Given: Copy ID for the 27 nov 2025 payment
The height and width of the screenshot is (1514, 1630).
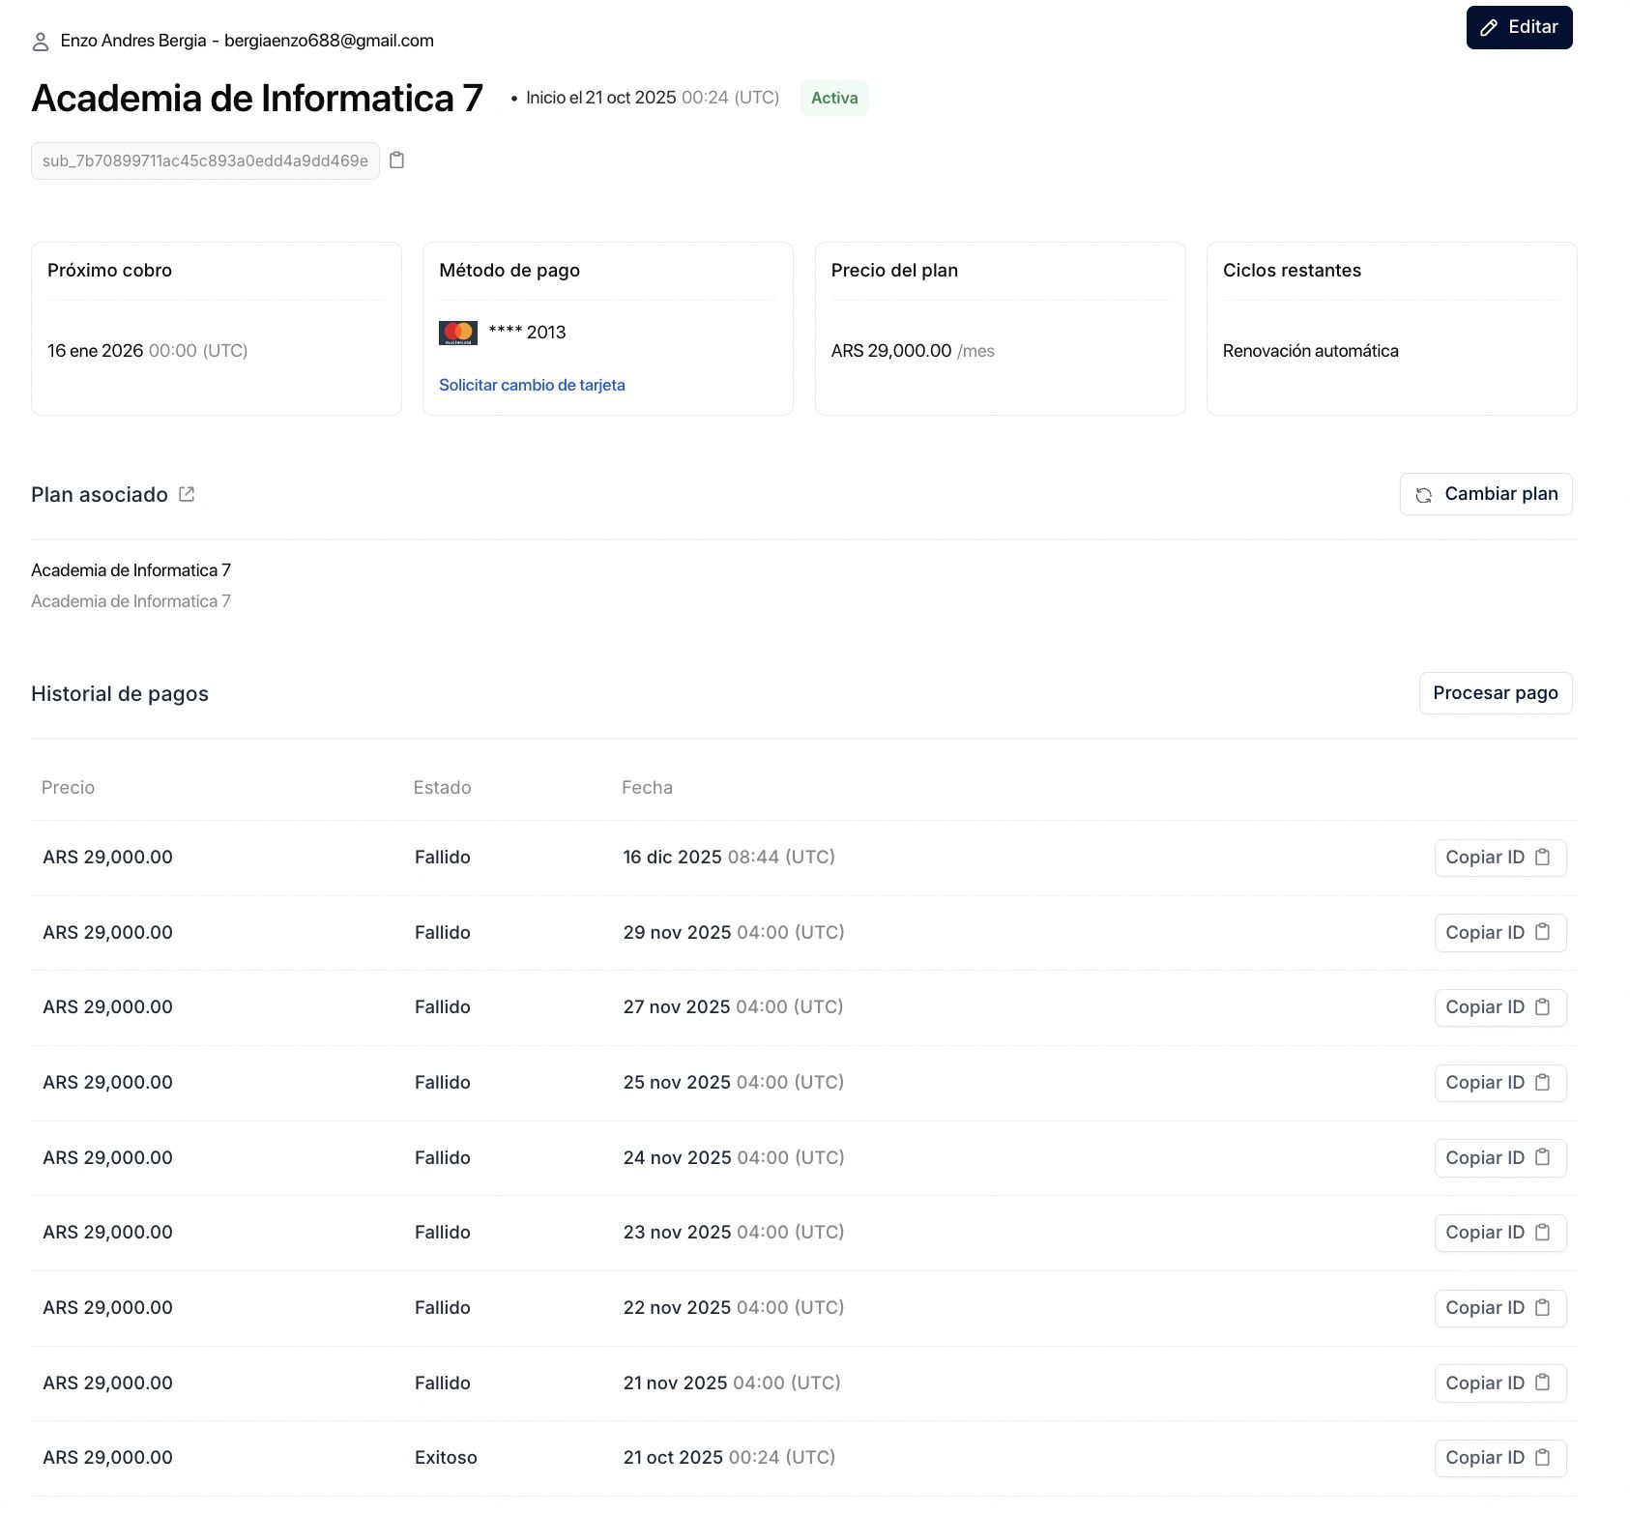Looking at the screenshot, I should 1500,1007.
